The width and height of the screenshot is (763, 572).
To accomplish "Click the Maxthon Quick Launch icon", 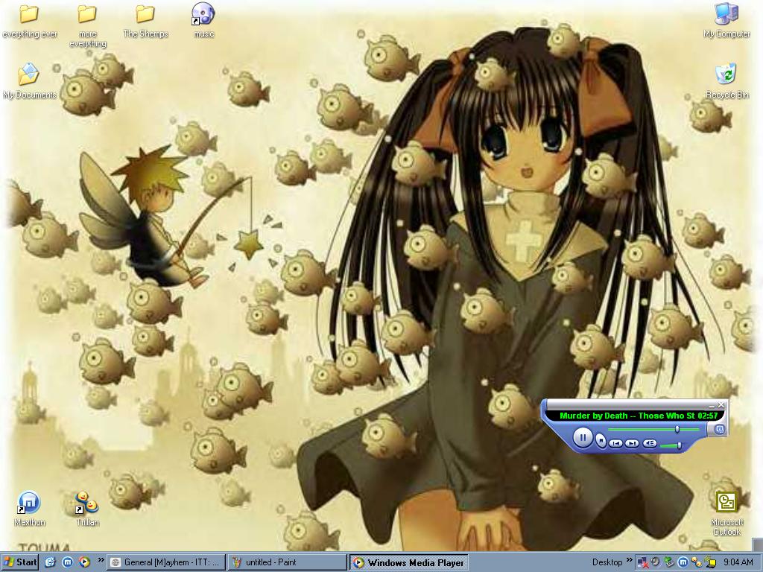I will point(68,562).
